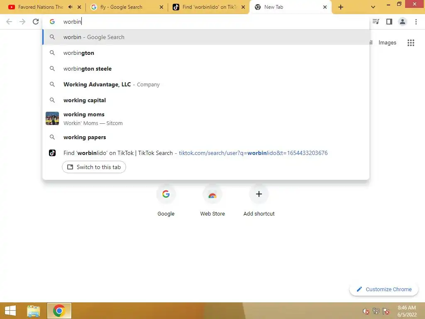This screenshot has height=319, width=425.
Task: Open the Chrome three-dot menu
Action: [x=416, y=22]
